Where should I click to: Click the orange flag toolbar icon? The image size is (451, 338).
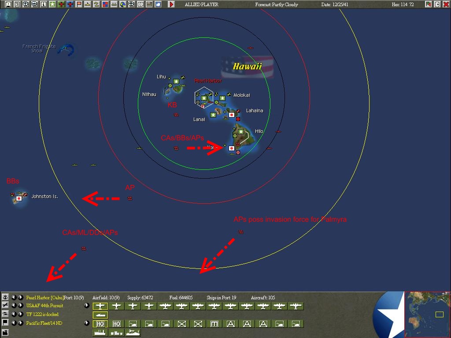coord(79,4)
